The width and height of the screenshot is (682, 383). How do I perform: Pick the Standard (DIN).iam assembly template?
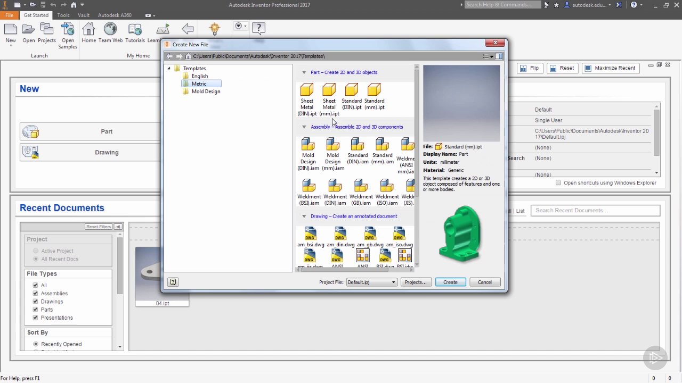358,151
